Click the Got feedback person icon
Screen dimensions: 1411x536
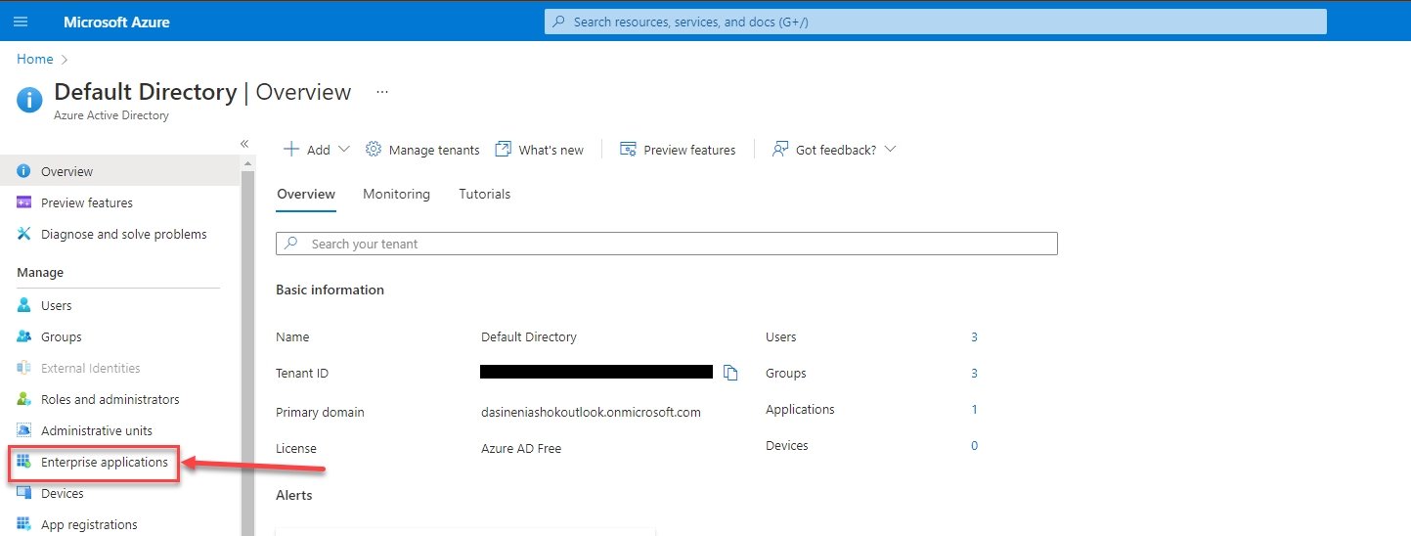[780, 150]
